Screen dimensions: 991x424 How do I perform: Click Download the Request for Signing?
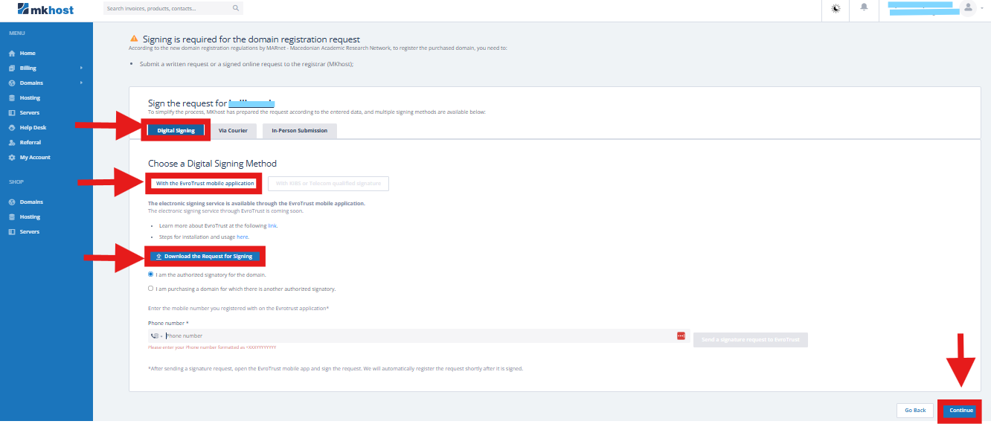tap(205, 257)
